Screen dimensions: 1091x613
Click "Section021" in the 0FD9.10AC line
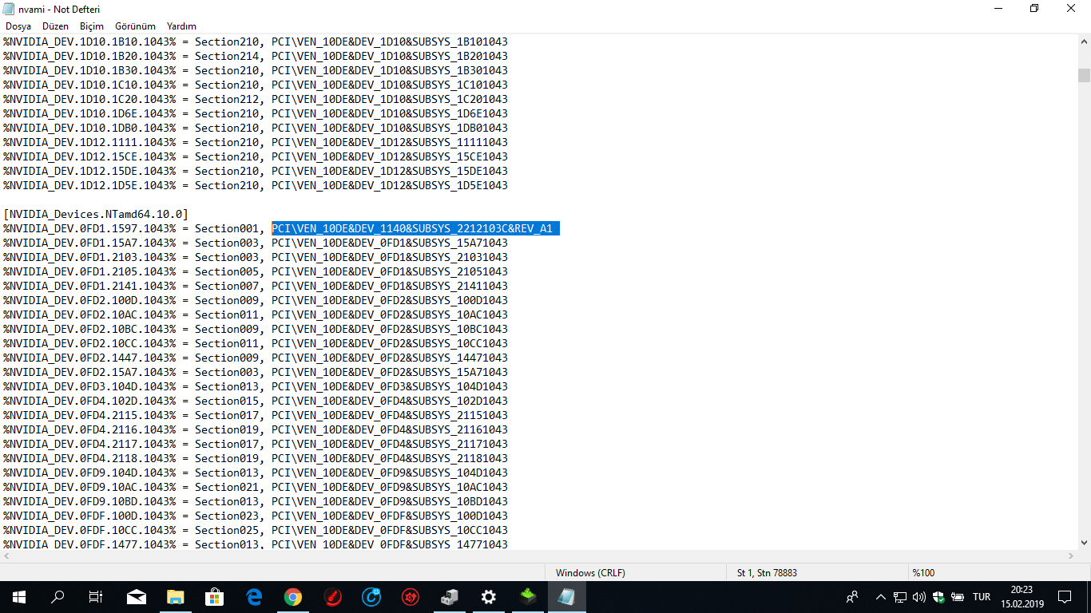(227, 487)
